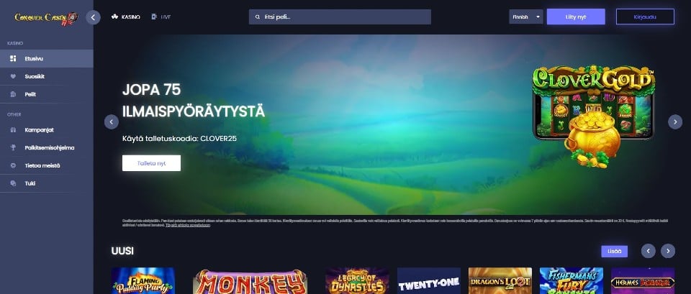Screen dimensions: 691x294
Task: Open the full terms link under banner
Action: tap(188, 225)
